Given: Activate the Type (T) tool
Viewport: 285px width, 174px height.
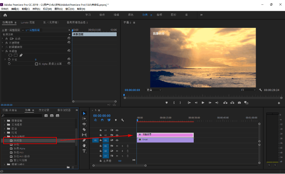Looking at the screenshot, I should click(84, 151).
